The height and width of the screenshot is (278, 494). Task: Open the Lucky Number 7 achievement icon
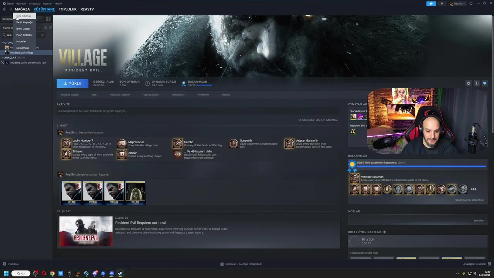pyautogui.click(x=66, y=144)
